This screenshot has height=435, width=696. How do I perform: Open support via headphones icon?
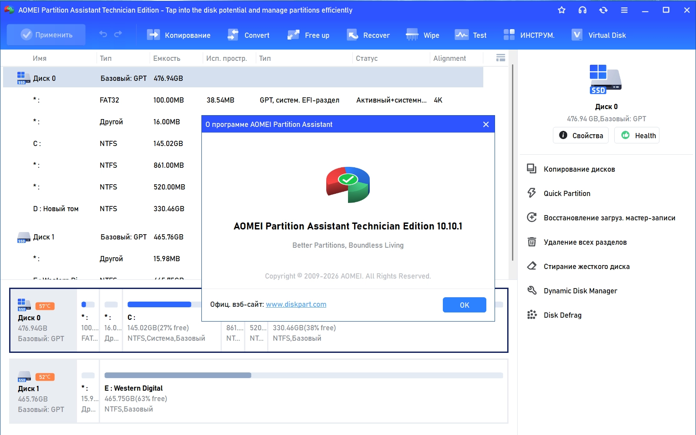pyautogui.click(x=582, y=10)
